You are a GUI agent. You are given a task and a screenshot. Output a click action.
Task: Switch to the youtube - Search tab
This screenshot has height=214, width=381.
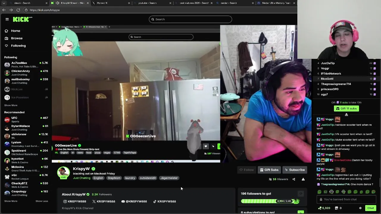pos(148,3)
